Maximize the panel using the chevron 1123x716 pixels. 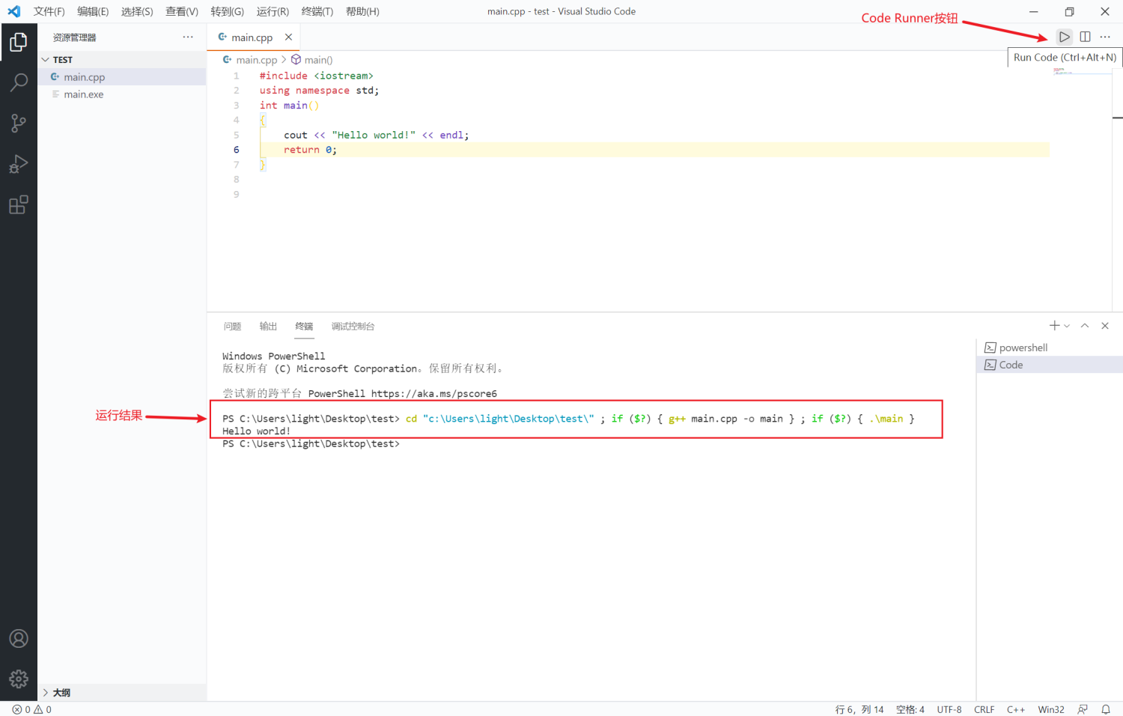[1084, 325]
